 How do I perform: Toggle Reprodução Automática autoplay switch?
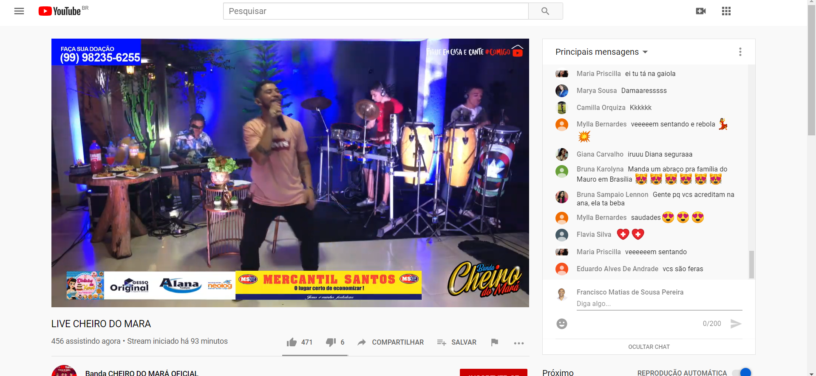pyautogui.click(x=742, y=373)
